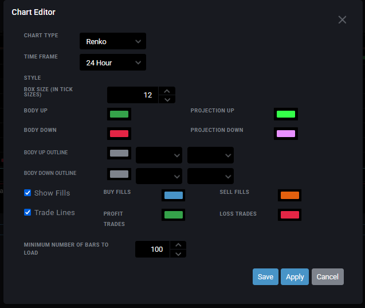Click the Cancel button
Viewport: 365px width, 308px height.
tap(328, 277)
